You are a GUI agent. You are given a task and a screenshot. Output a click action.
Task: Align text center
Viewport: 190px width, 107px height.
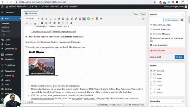pos(67,19)
